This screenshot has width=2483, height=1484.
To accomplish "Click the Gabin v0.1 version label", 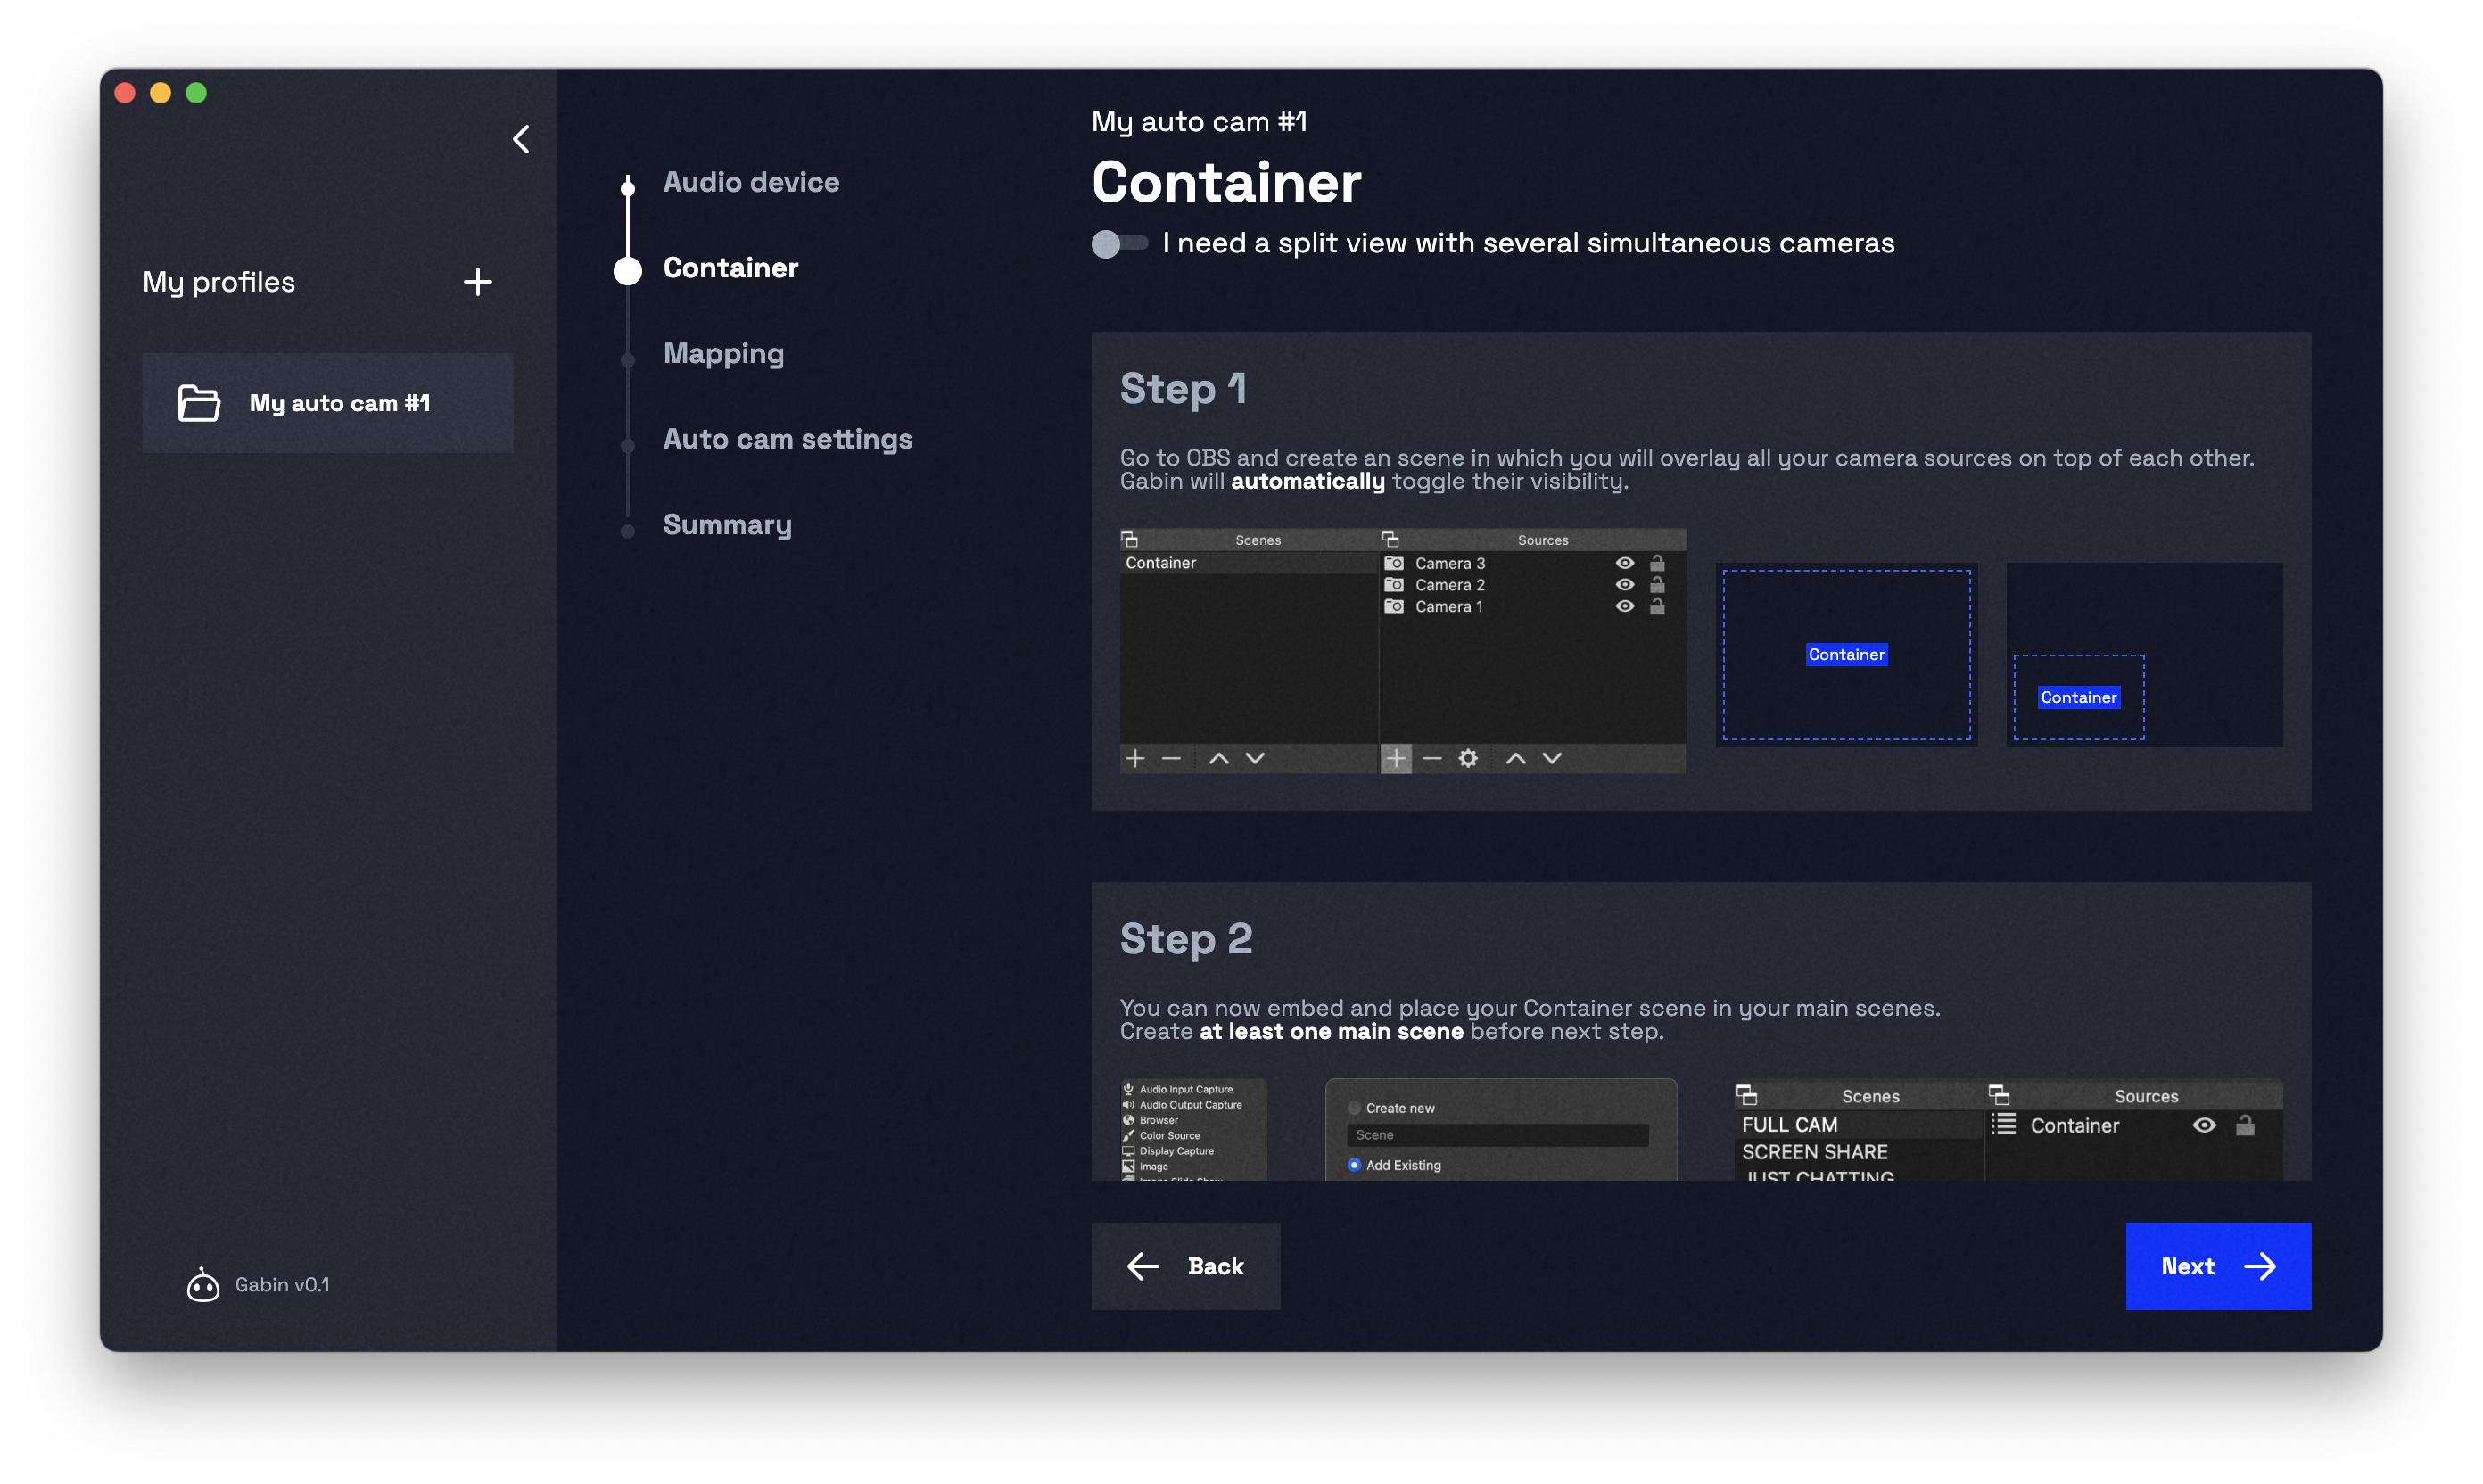I will (x=282, y=1285).
